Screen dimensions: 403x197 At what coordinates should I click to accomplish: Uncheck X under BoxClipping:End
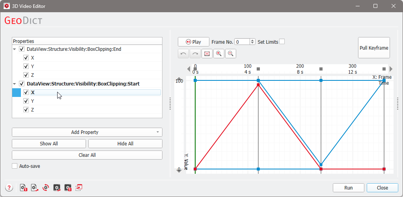26,58
